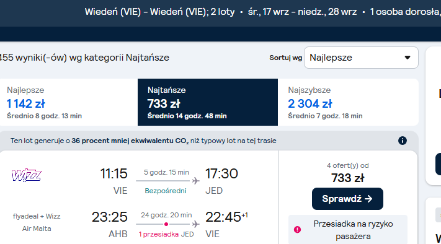The height and width of the screenshot is (244, 441).
Task: Click the red exclamation warning icon
Action: click(x=297, y=230)
